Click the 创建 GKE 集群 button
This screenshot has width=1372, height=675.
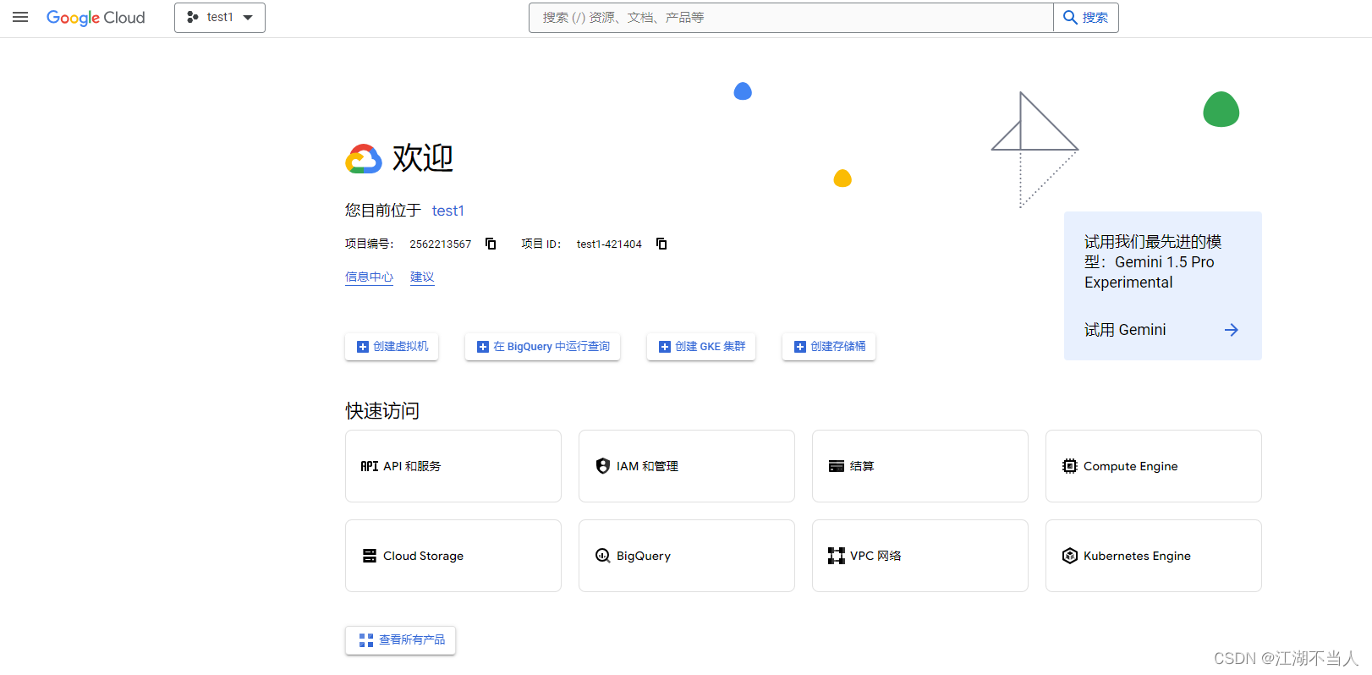pyautogui.click(x=701, y=347)
